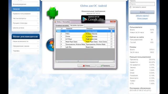This screenshot has width=168, height=94.
Task: Open Правила пользования menu item
Action: [x=26, y=14]
